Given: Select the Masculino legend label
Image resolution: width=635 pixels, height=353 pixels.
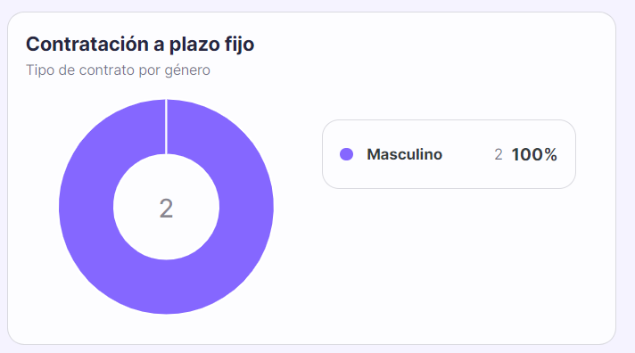Looking at the screenshot, I should pyautogui.click(x=404, y=154).
